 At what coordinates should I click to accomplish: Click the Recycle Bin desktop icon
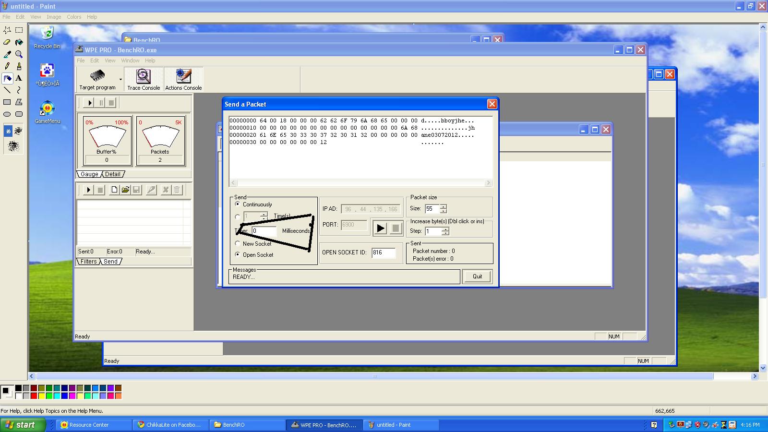[x=47, y=37]
